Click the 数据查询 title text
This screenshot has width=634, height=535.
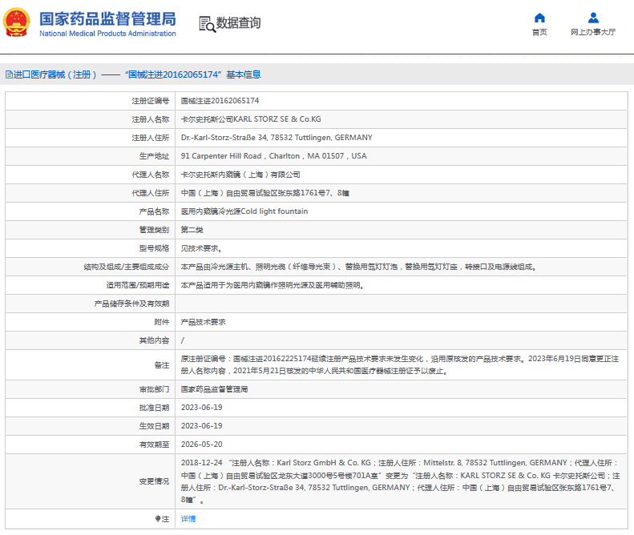[238, 23]
